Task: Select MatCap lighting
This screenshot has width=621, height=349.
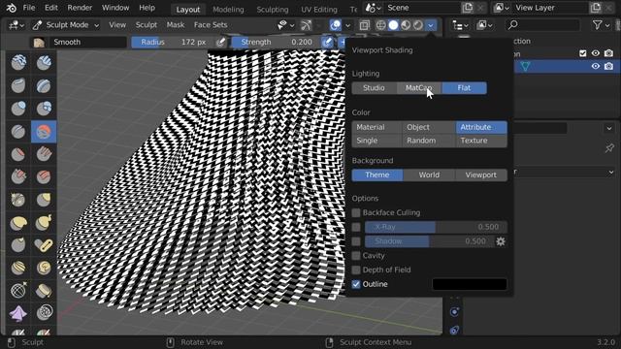Action: click(x=419, y=88)
